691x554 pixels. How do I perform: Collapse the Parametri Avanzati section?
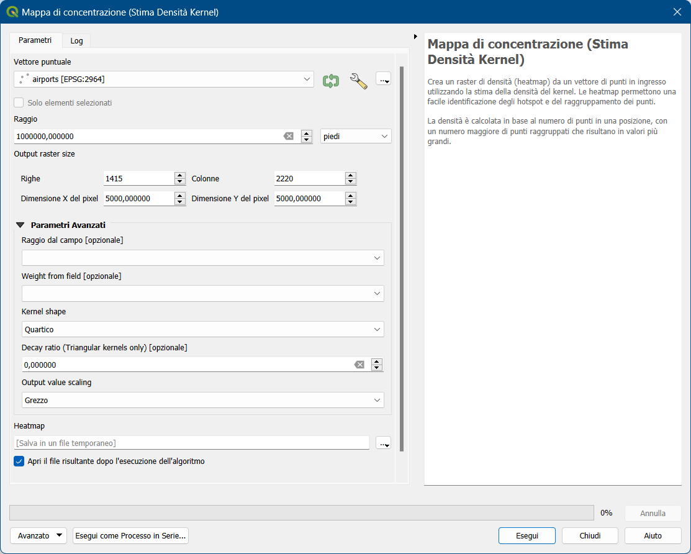pyautogui.click(x=20, y=225)
